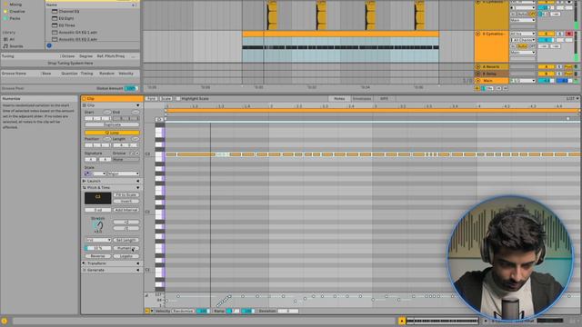The width and height of the screenshot is (582, 327).
Task: Click the A Reverb return track launch icon
Action: click(x=478, y=66)
